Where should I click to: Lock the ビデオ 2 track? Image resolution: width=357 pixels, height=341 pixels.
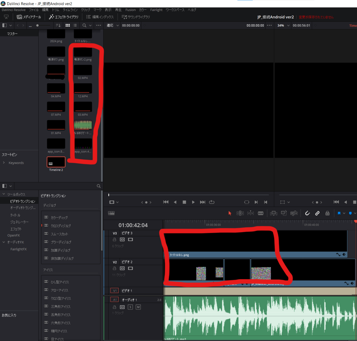[114, 269]
